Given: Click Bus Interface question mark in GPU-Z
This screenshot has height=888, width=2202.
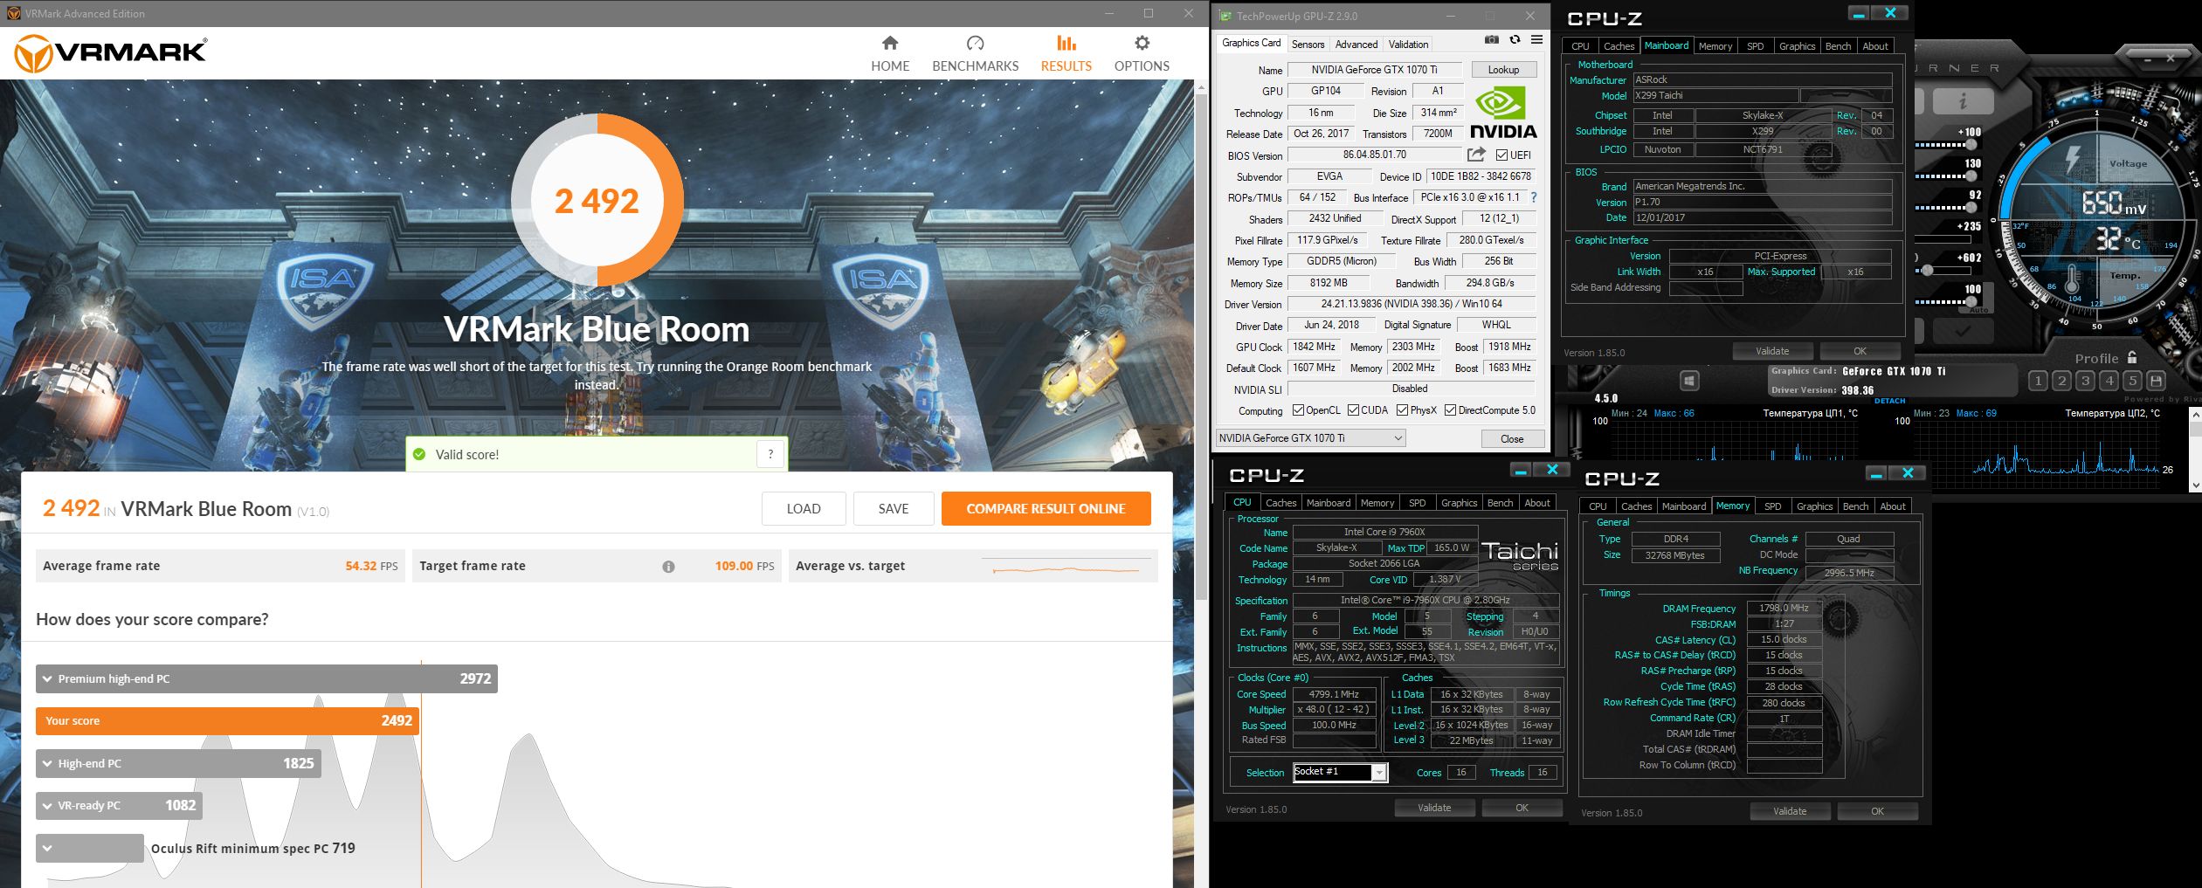Looking at the screenshot, I should tap(1534, 197).
